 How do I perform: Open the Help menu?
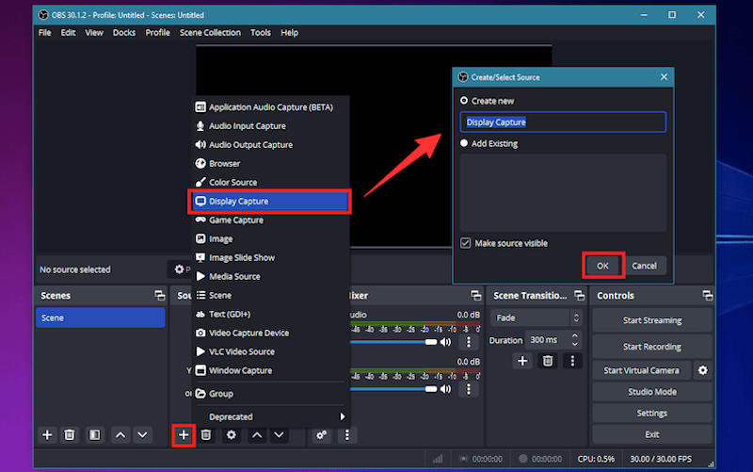tap(289, 33)
